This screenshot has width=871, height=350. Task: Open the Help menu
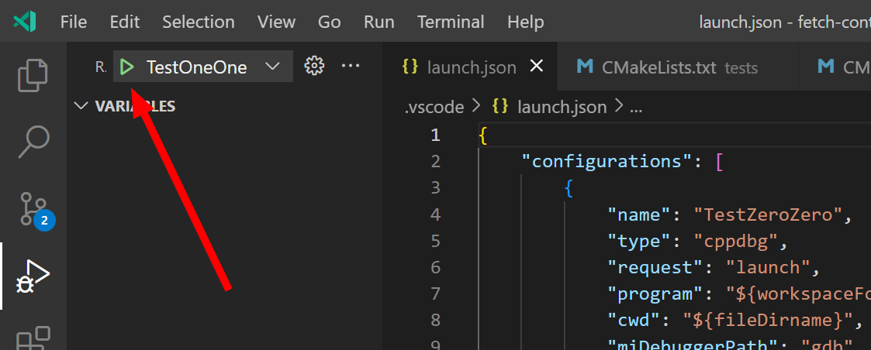(526, 22)
